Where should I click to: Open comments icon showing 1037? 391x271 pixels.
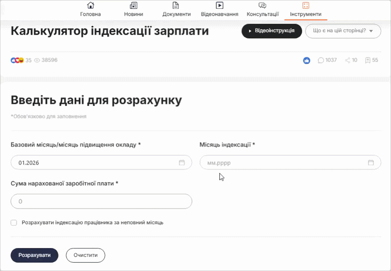[321, 61]
